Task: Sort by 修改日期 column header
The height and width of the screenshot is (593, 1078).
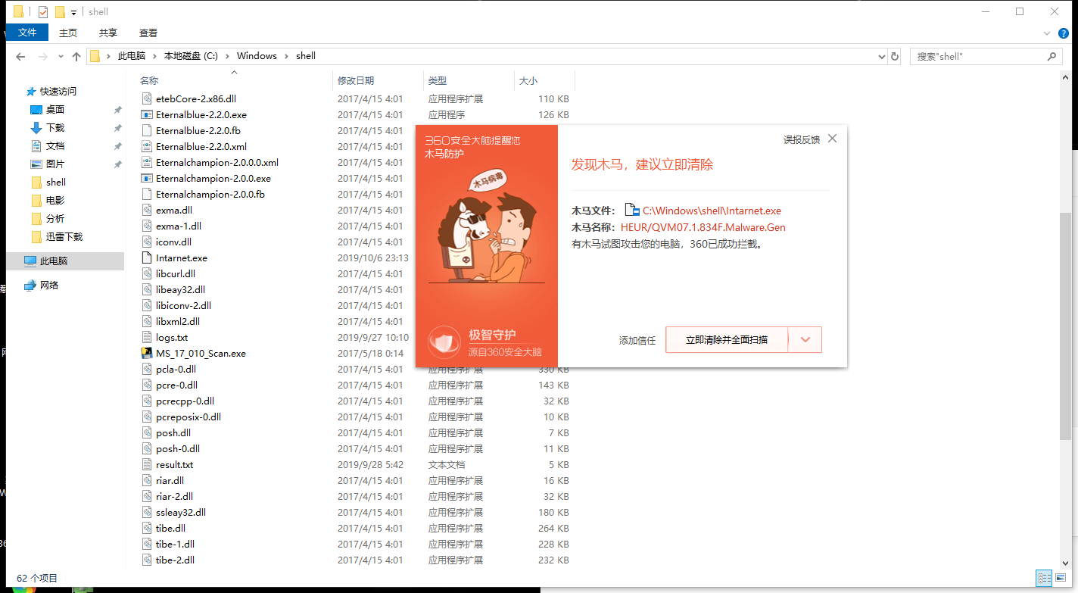Action: tap(356, 80)
